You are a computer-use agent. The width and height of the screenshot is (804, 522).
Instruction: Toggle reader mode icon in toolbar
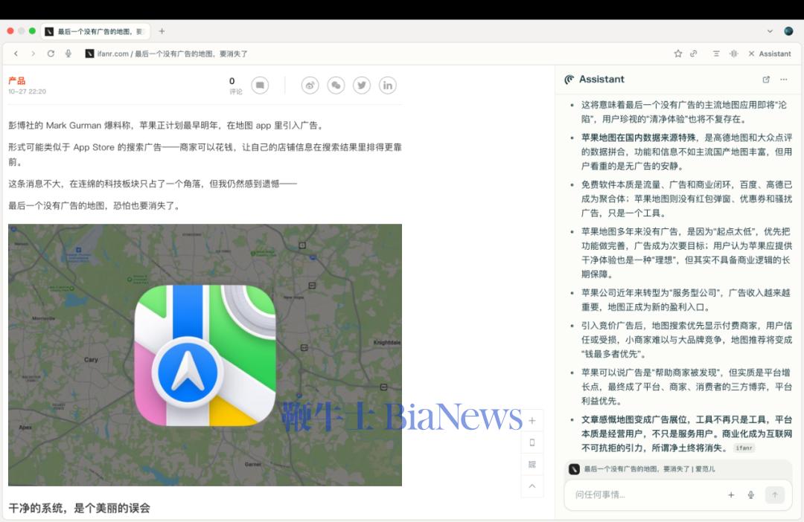[716, 54]
